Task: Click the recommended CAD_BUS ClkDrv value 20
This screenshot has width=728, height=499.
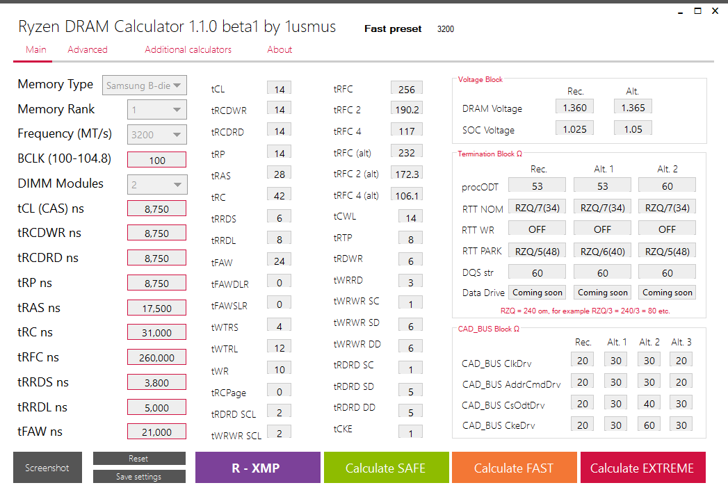Action: coord(582,360)
